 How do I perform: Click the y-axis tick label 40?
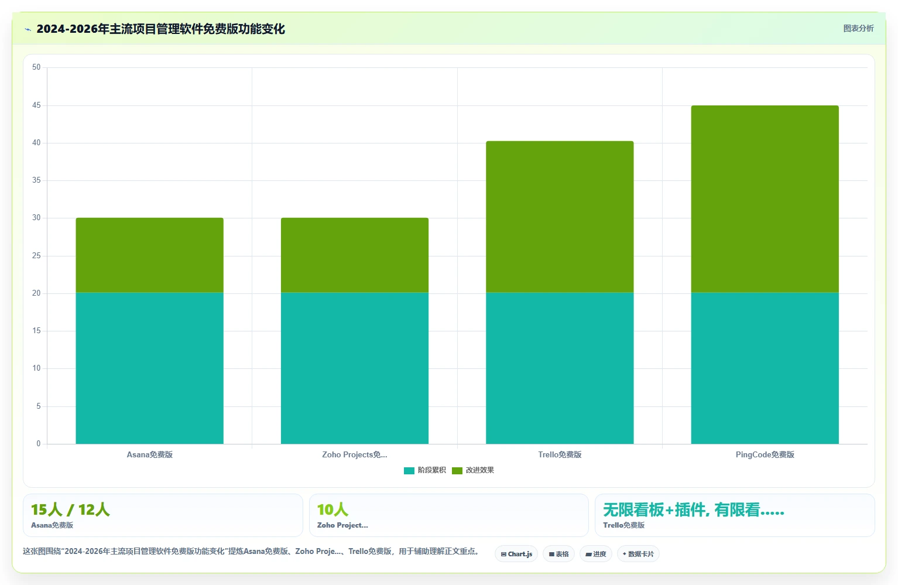[36, 143]
